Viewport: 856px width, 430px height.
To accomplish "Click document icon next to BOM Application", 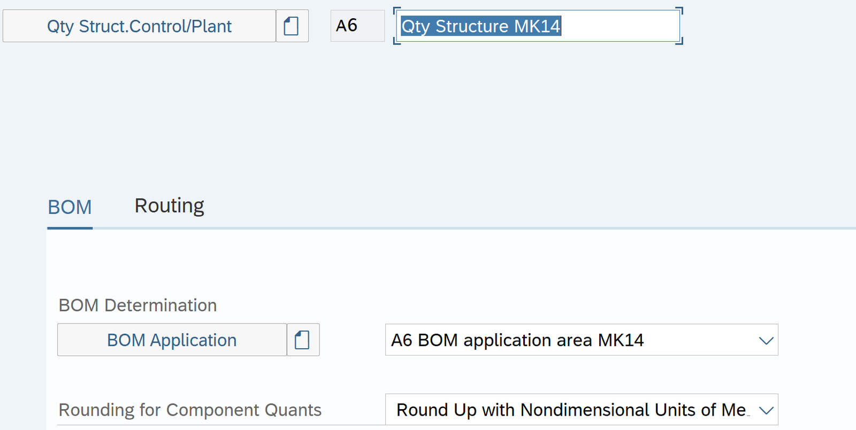I will [x=303, y=340].
